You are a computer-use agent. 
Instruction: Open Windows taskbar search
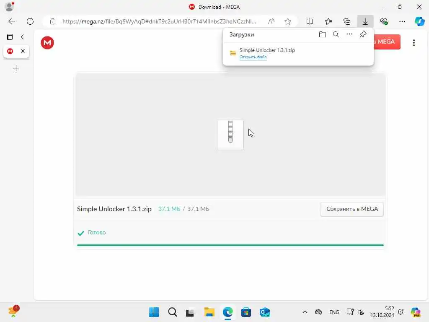click(x=173, y=312)
